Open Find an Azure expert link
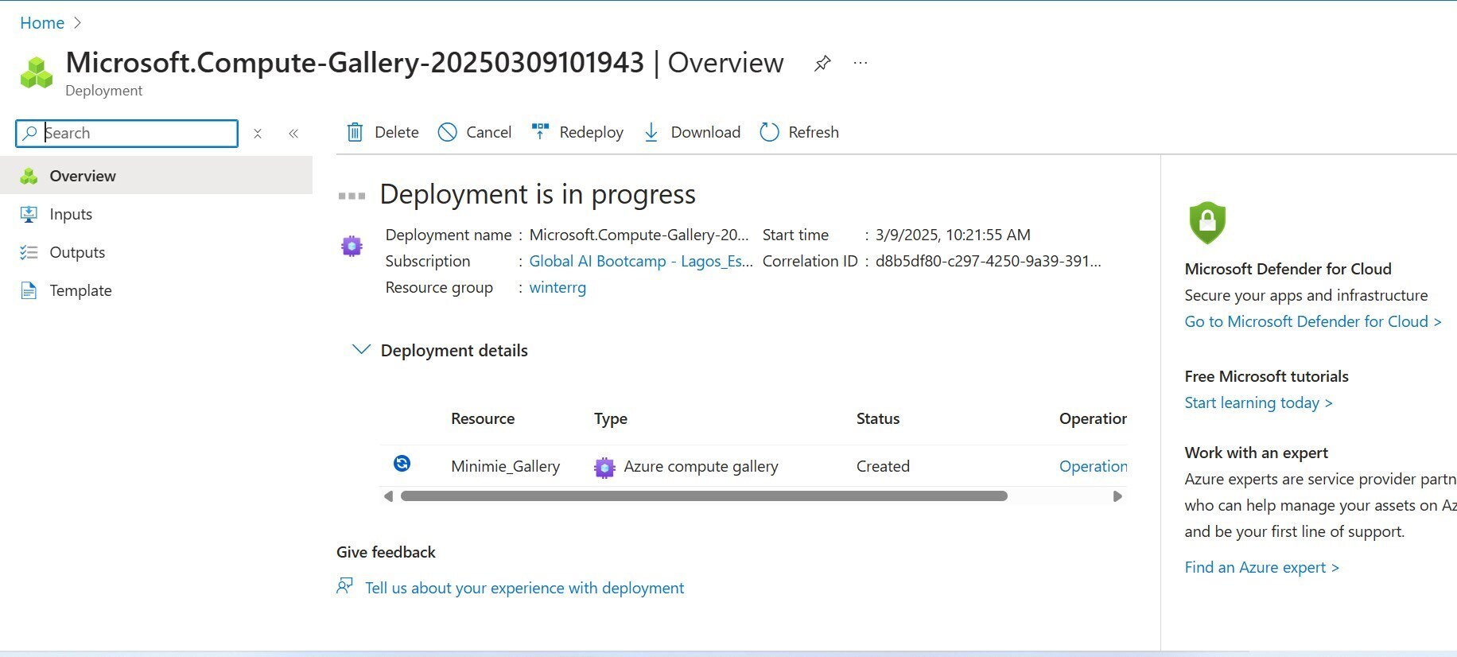This screenshot has height=657, width=1457. 1262,567
